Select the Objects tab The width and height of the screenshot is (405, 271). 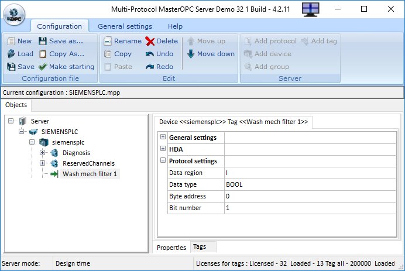[x=16, y=105]
